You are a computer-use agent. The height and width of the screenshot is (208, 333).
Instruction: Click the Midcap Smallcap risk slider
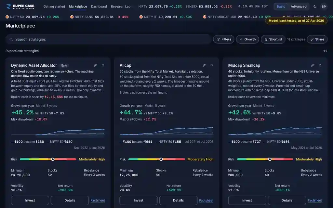pyautogui.click(x=265, y=159)
